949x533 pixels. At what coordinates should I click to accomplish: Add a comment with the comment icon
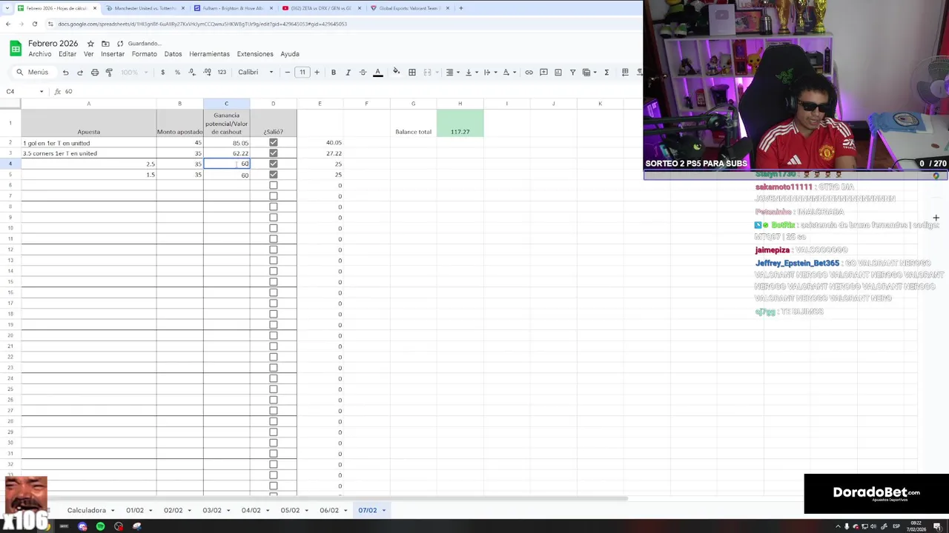click(543, 72)
